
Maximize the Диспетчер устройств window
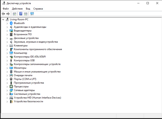pyautogui.click(x=148, y=3)
